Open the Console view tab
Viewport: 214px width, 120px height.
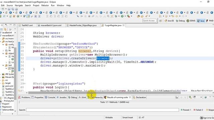[50, 97]
